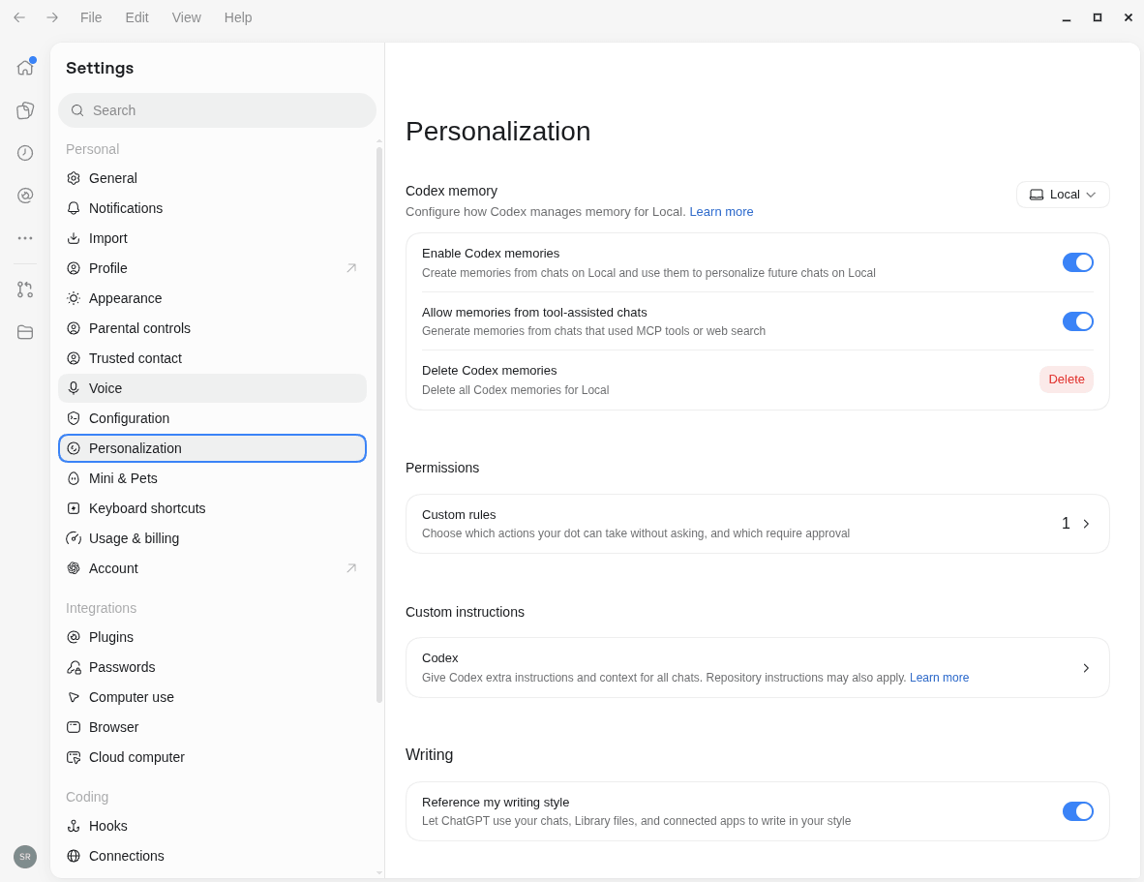Viewport: 1144px width, 882px height.
Task: Click the Import download icon
Action: tap(74, 238)
